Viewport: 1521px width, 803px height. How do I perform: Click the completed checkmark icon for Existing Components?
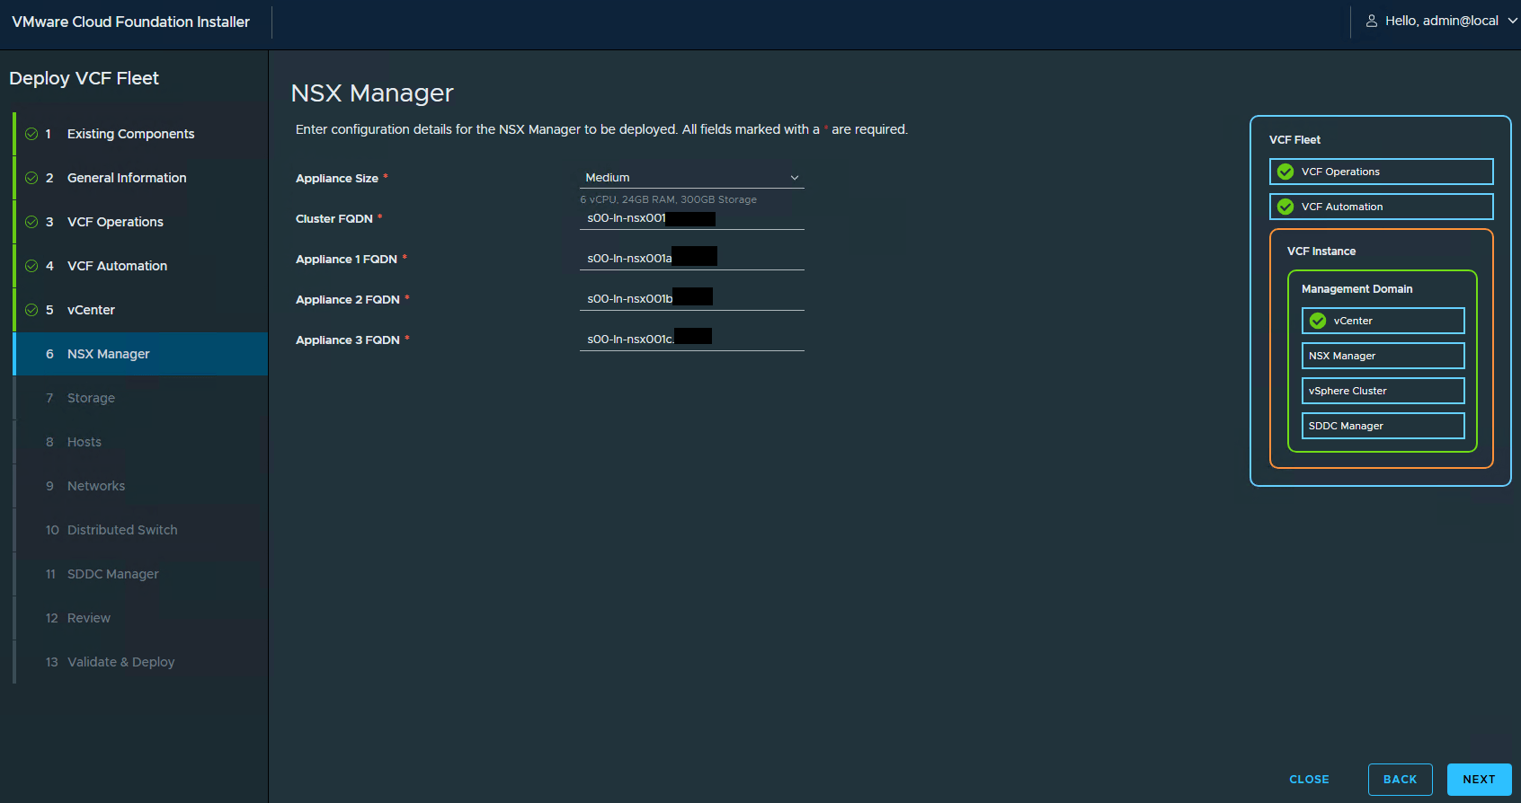(x=31, y=134)
